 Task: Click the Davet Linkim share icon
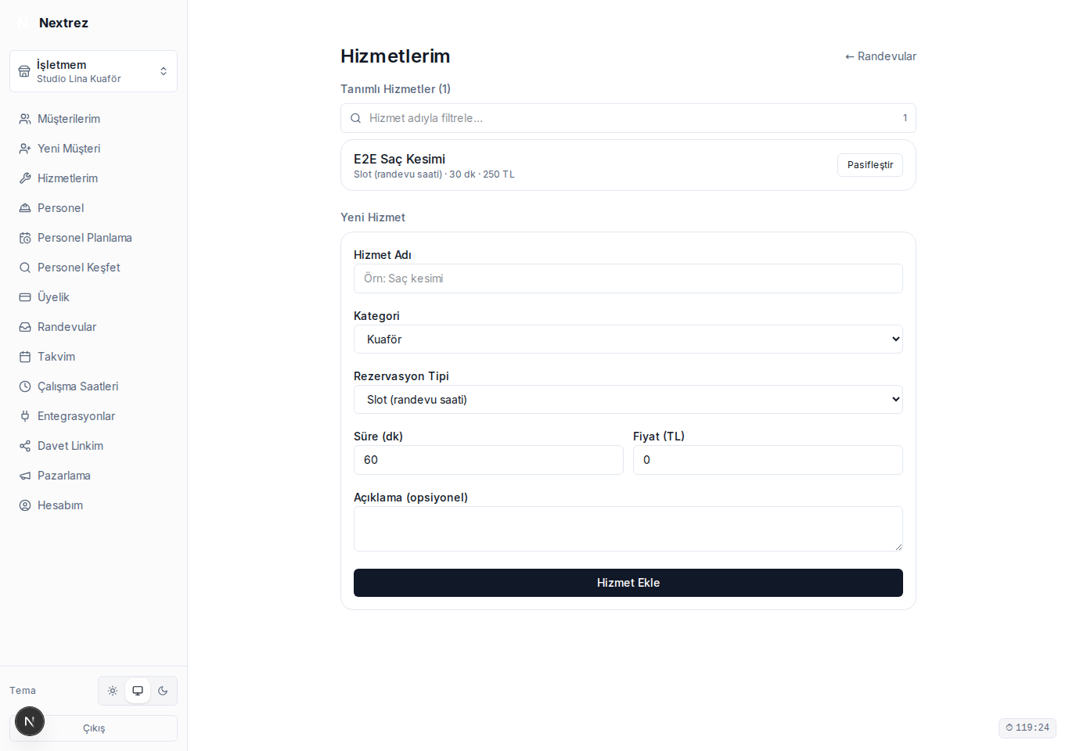(25, 446)
